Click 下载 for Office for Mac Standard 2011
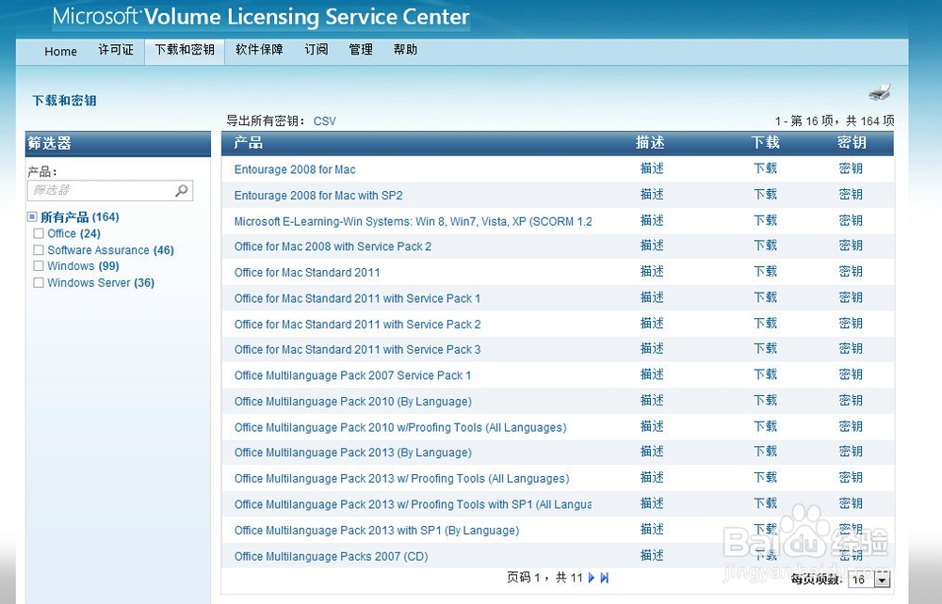The height and width of the screenshot is (604, 942). pos(765,271)
